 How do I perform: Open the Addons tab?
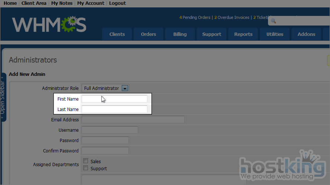point(306,34)
